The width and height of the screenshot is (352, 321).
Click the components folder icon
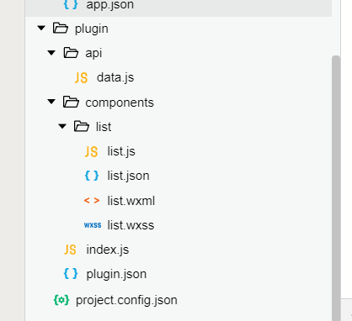point(71,103)
